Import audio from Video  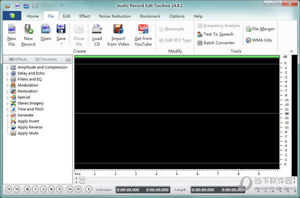[118, 35]
